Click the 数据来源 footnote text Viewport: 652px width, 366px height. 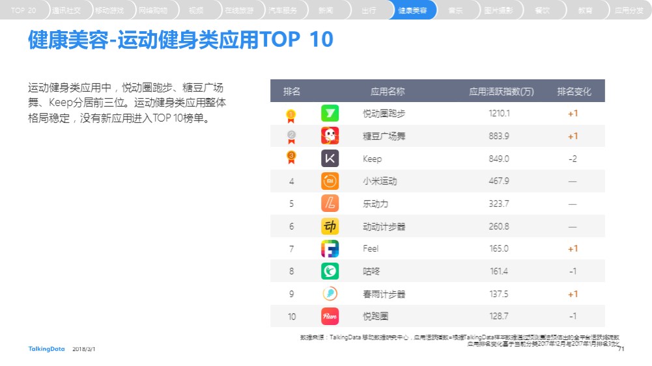click(459, 340)
